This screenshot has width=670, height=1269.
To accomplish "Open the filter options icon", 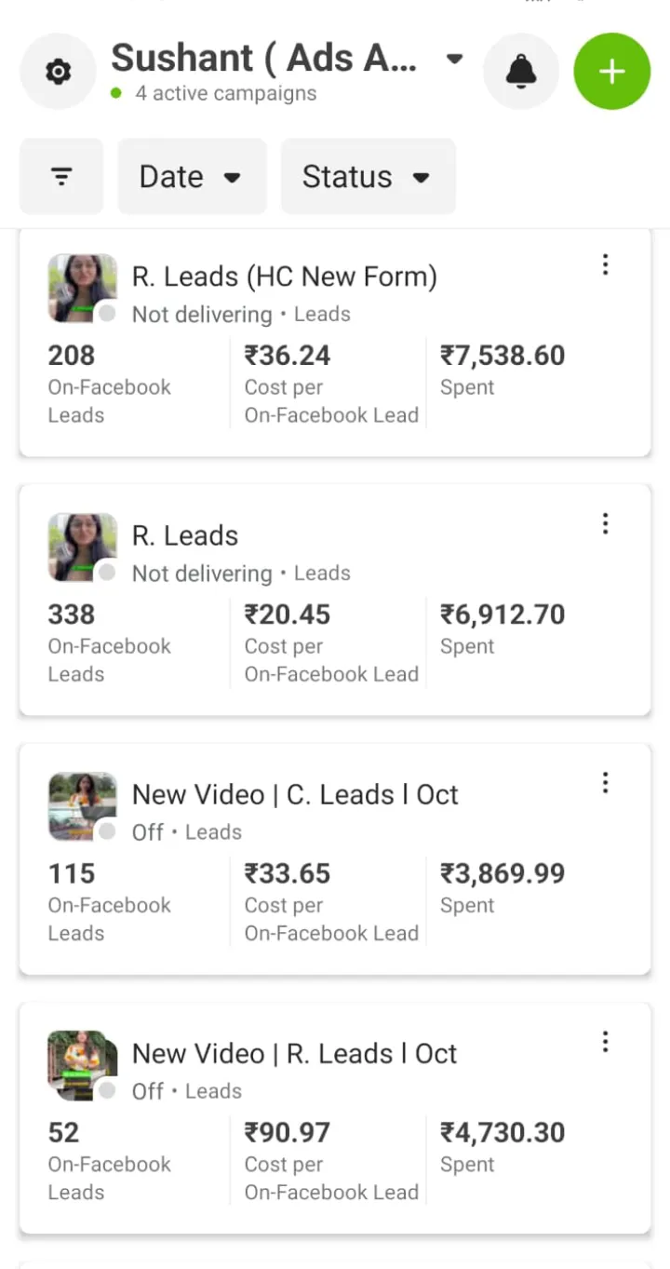I will click(x=61, y=177).
